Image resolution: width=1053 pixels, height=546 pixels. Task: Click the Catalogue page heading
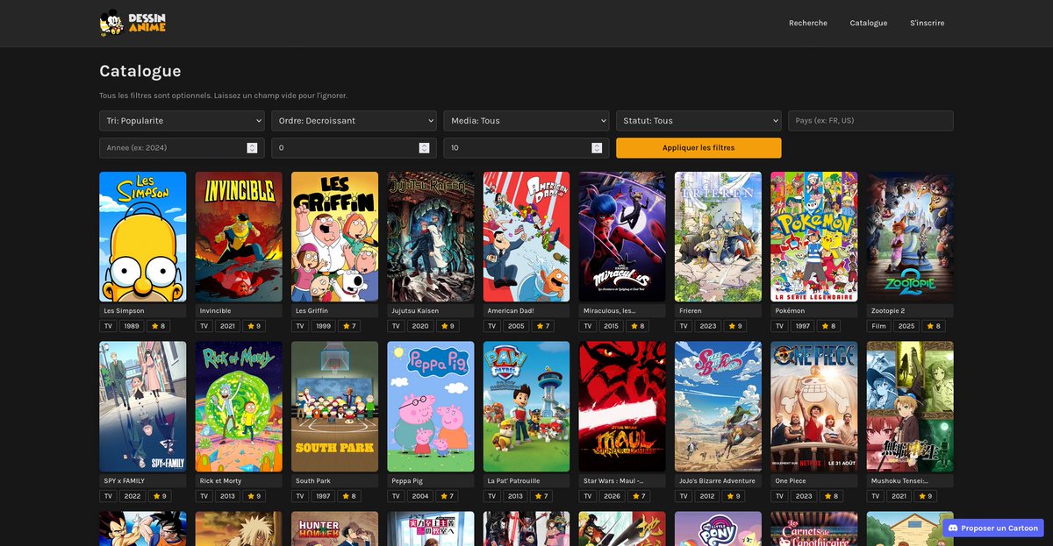tap(140, 71)
